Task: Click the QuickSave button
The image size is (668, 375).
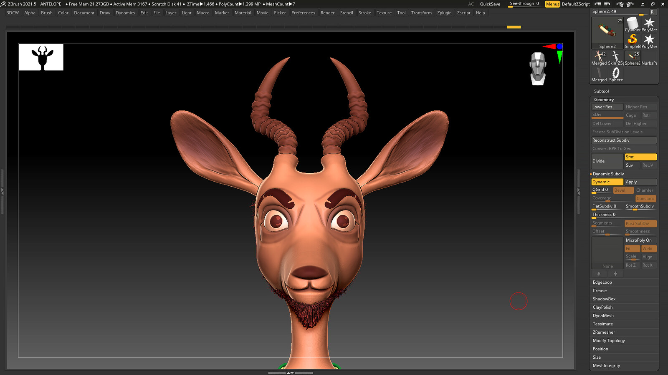Action: [x=490, y=4]
